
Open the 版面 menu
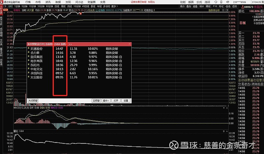coord(191,2)
